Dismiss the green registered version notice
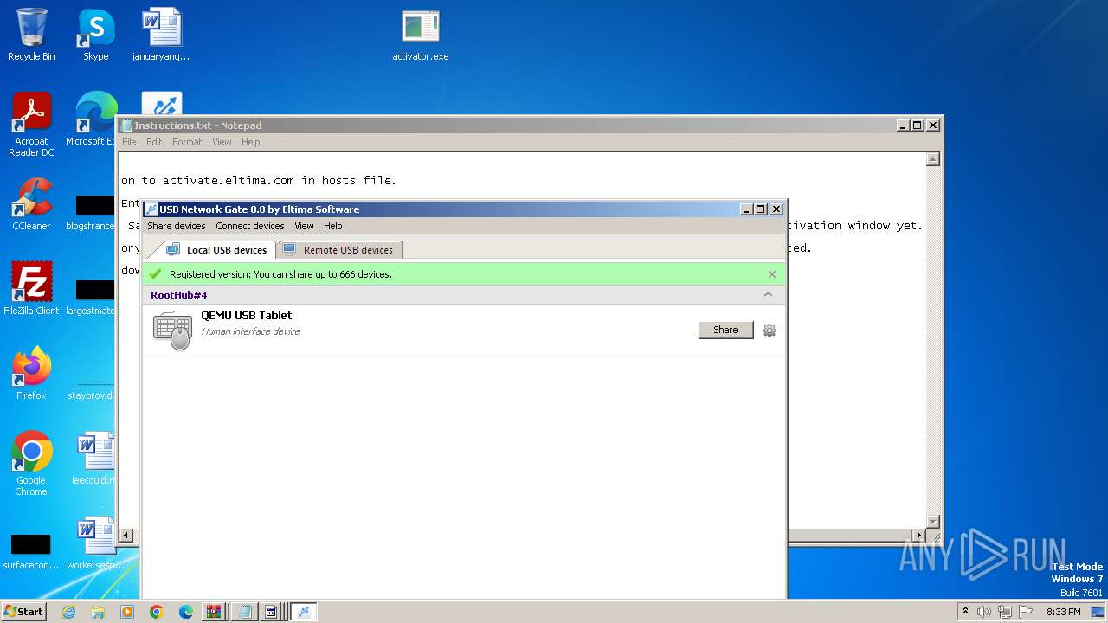The image size is (1108, 623). (x=772, y=274)
